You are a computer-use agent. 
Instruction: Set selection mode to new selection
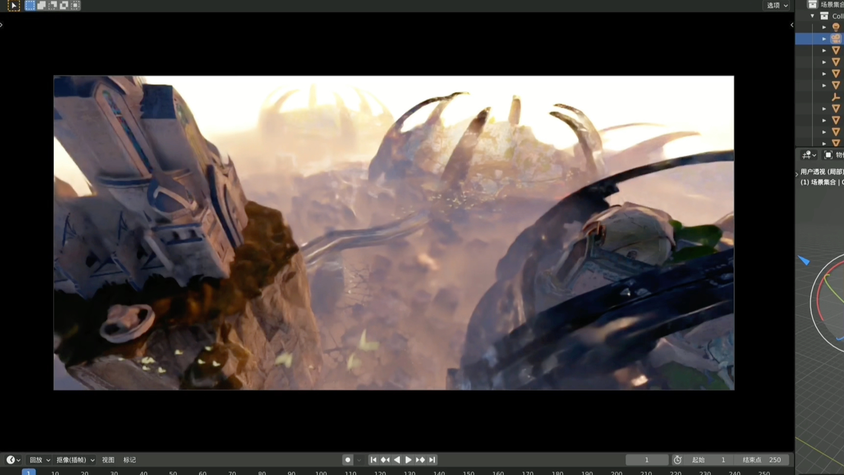[x=30, y=5]
